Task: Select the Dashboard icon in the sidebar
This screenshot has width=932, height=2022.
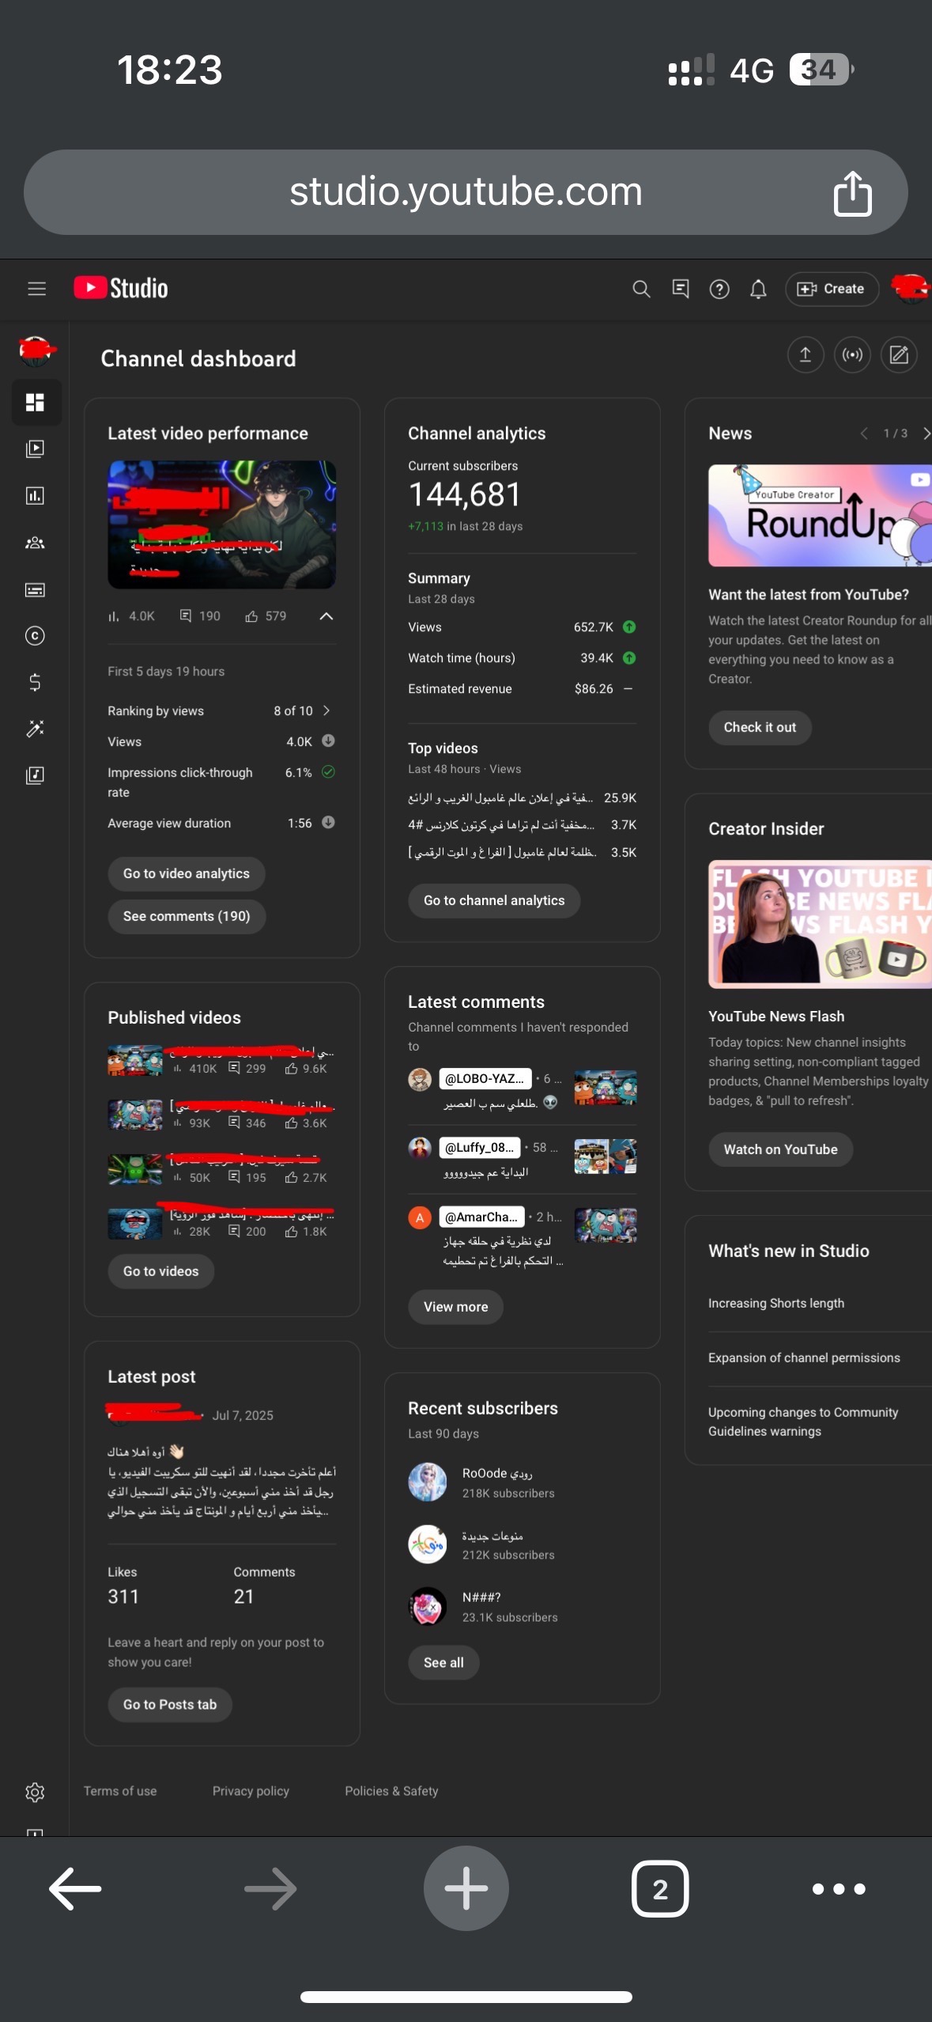Action: click(36, 403)
